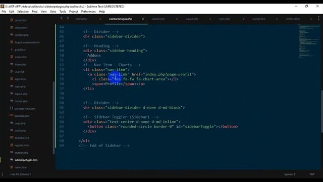The width and height of the screenshot is (323, 182).
Task: Change the PHP syntax selector in status bar
Action: (x=312, y=174)
